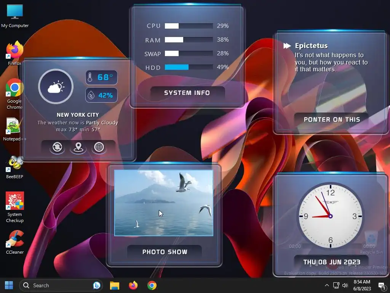Click the SWAP usage bar
This screenshot has height=293, width=390.
pyautogui.click(x=189, y=53)
